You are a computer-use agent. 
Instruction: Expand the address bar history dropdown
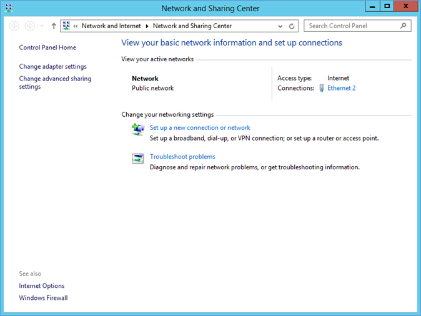tap(280, 26)
